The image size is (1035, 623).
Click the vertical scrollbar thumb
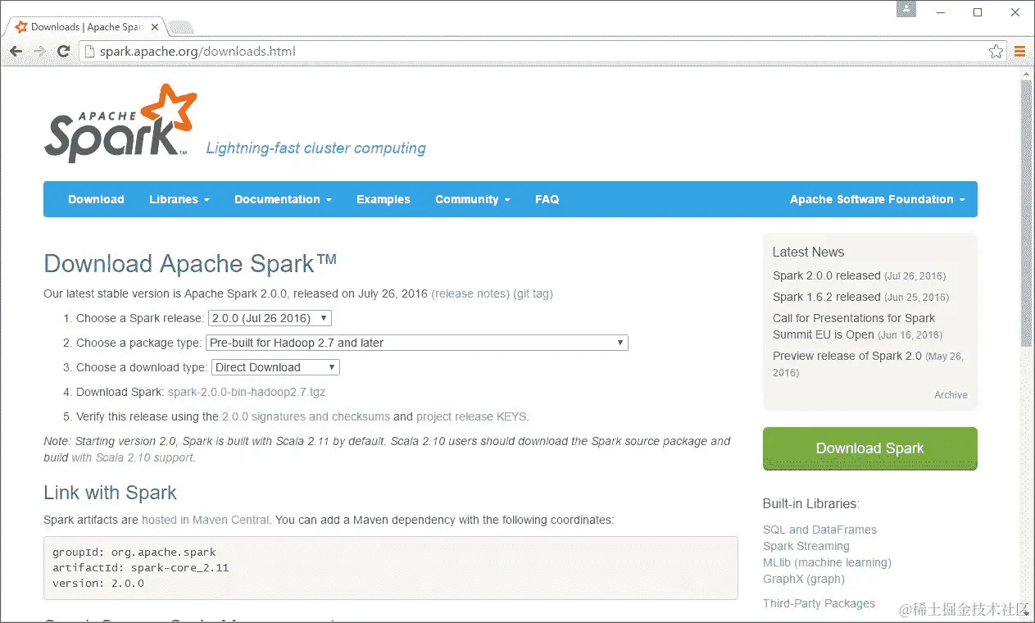point(1027,213)
